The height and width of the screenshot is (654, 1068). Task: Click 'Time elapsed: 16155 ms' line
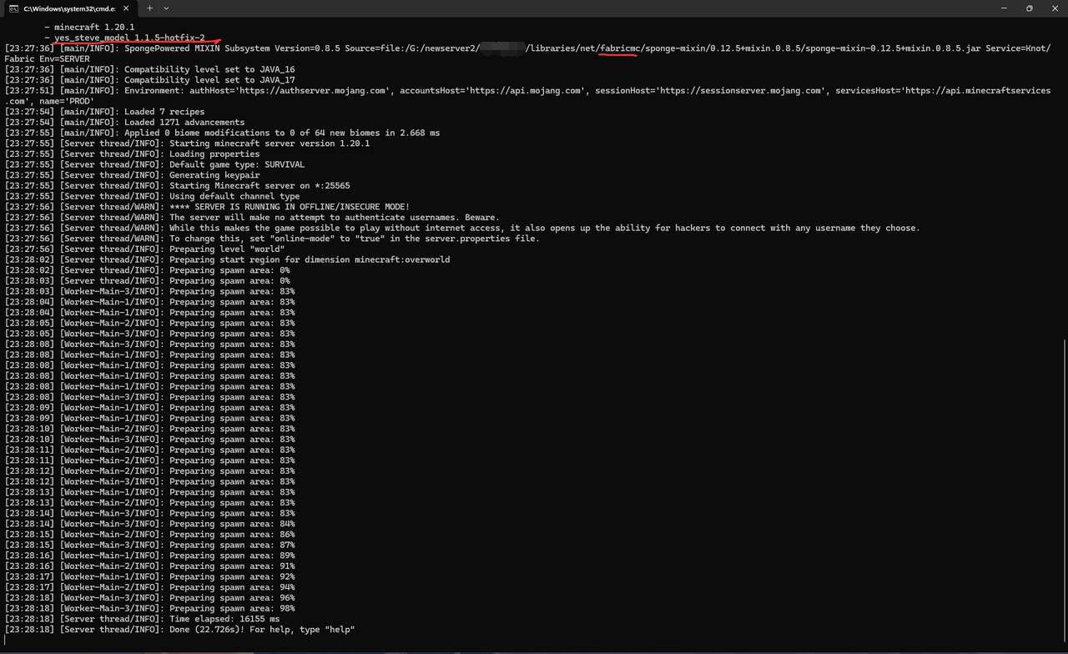click(x=142, y=619)
